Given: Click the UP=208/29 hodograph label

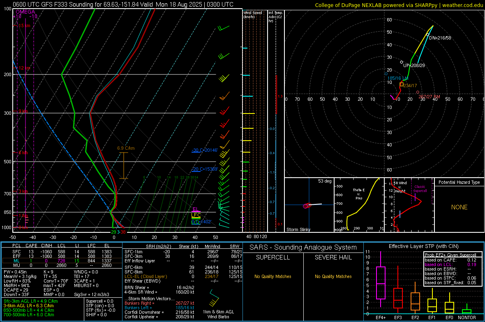Looking at the screenshot, I should pos(414,65).
